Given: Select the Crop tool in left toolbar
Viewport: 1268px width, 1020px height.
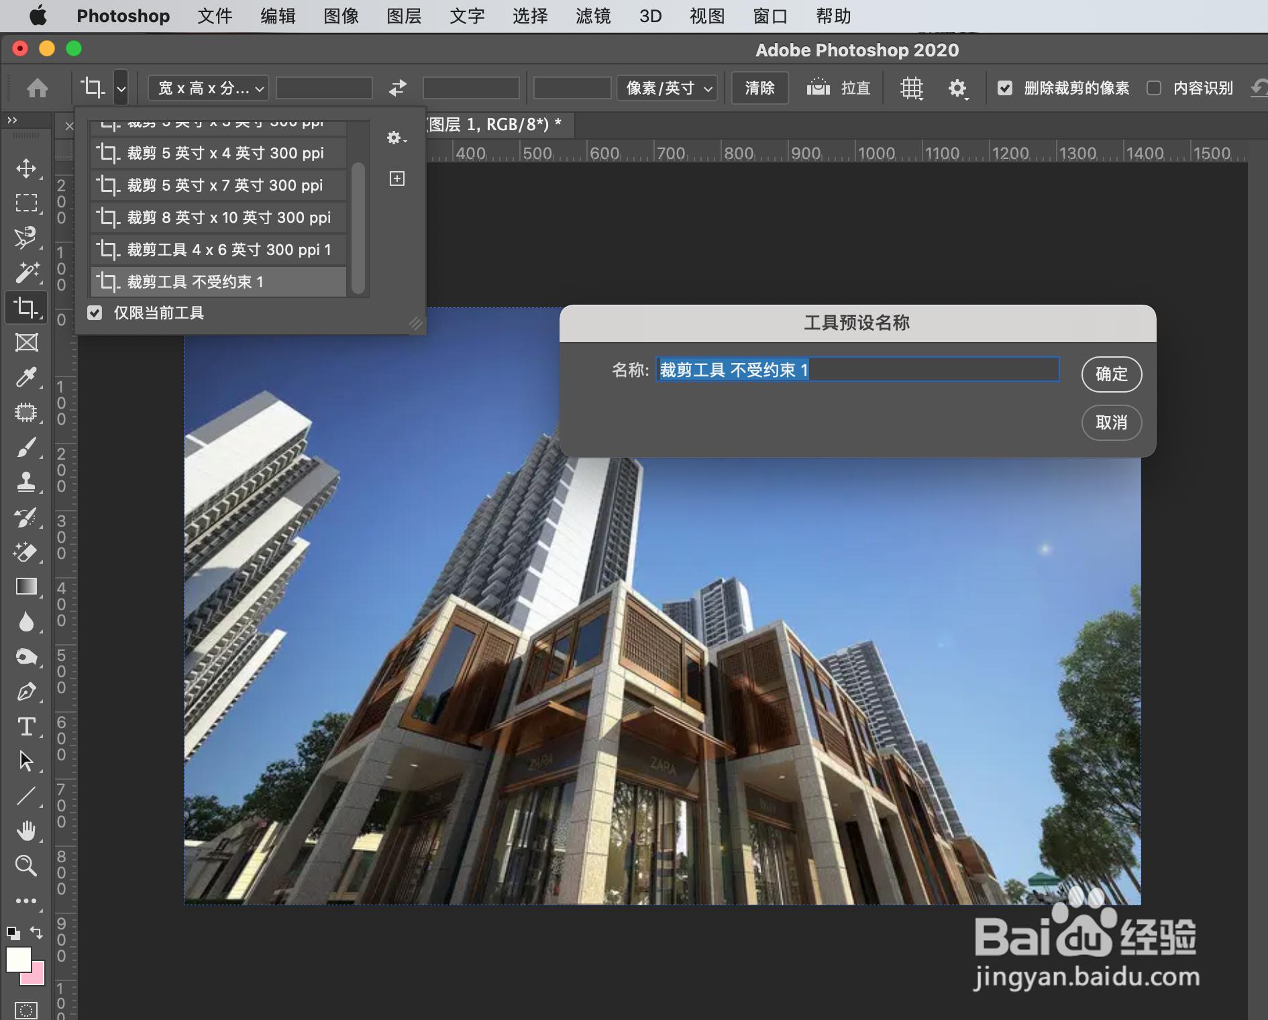Looking at the screenshot, I should tap(26, 307).
